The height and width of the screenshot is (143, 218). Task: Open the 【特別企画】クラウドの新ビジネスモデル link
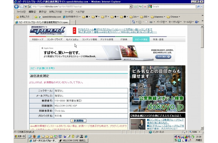pos(156,115)
